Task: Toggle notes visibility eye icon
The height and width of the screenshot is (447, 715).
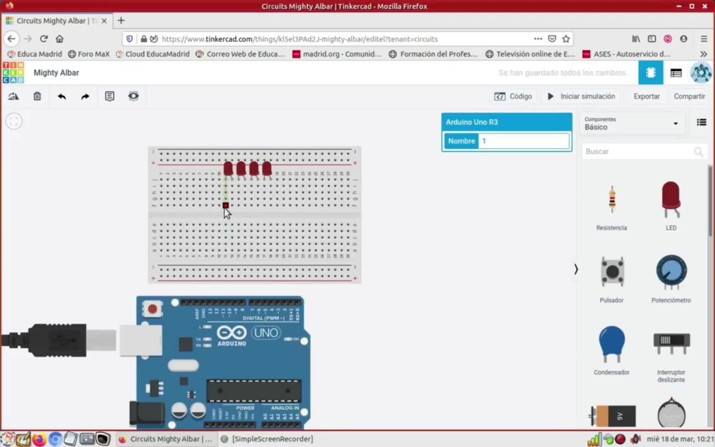Action: (x=133, y=96)
